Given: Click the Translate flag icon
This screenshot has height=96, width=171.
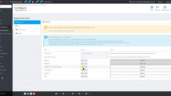Looking at the screenshot, I should click(157, 7).
